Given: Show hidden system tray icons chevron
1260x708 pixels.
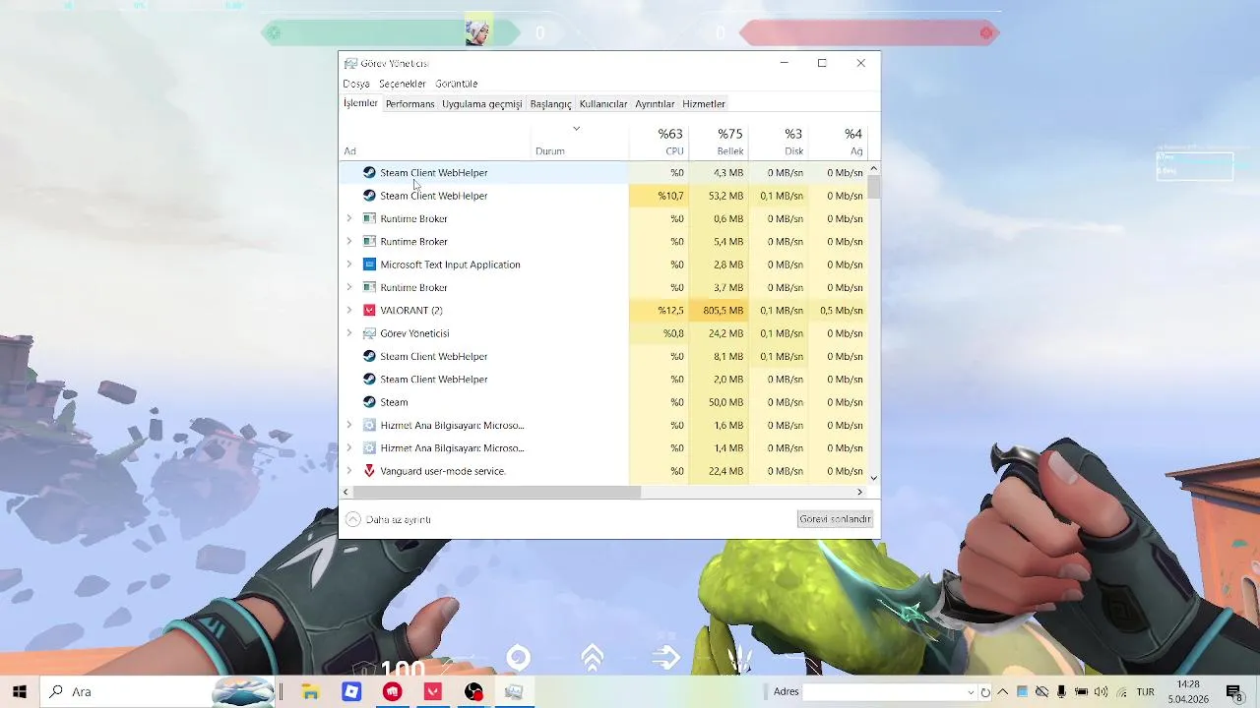Looking at the screenshot, I should tap(1003, 692).
